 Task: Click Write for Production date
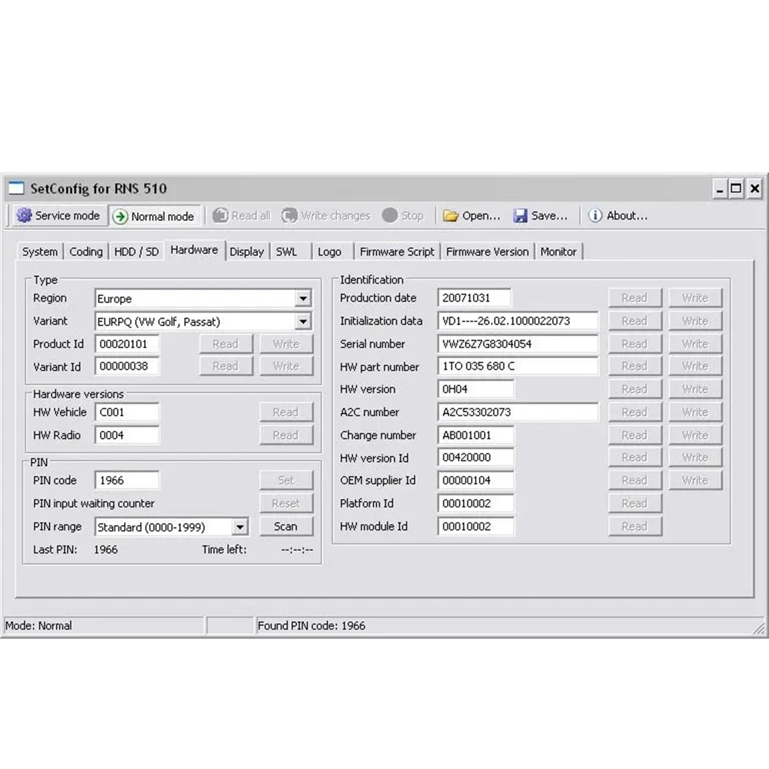(695, 298)
